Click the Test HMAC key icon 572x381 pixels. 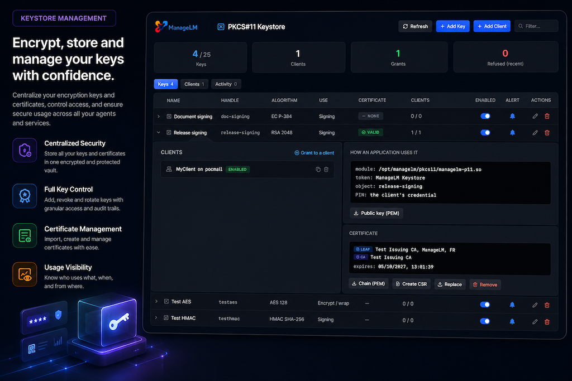(x=166, y=317)
